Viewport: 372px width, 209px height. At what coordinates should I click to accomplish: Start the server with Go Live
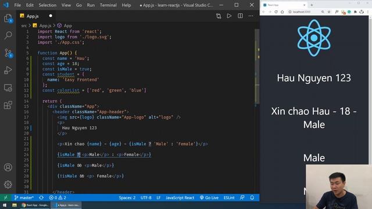[209, 197]
